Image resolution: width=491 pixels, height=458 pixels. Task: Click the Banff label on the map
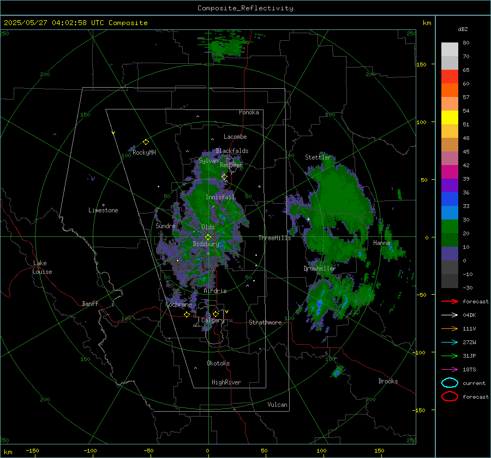[x=90, y=303]
